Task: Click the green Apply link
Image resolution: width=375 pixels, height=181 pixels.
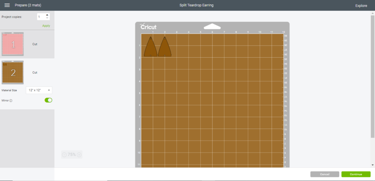Action: point(46,26)
